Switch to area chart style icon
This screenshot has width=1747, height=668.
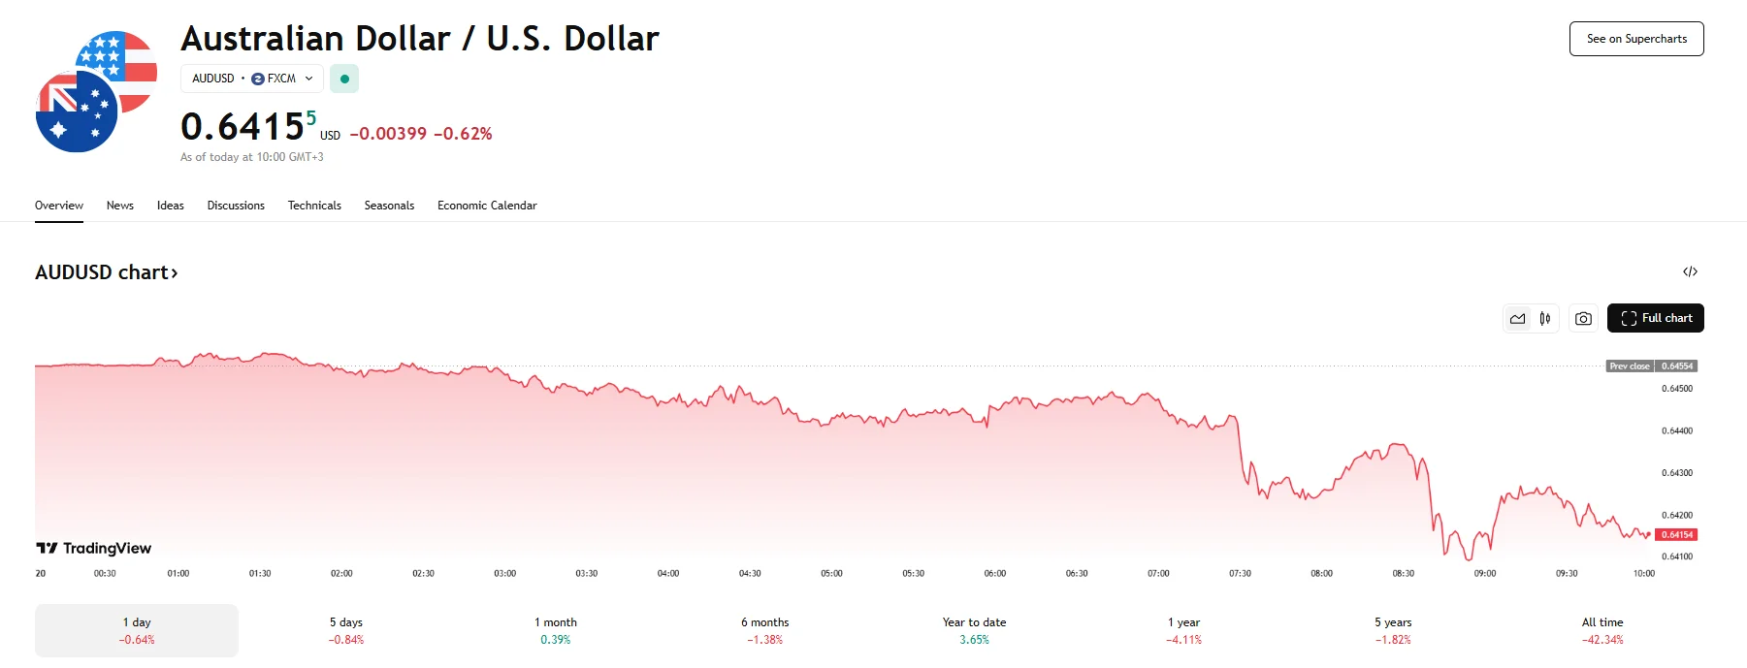click(x=1518, y=318)
